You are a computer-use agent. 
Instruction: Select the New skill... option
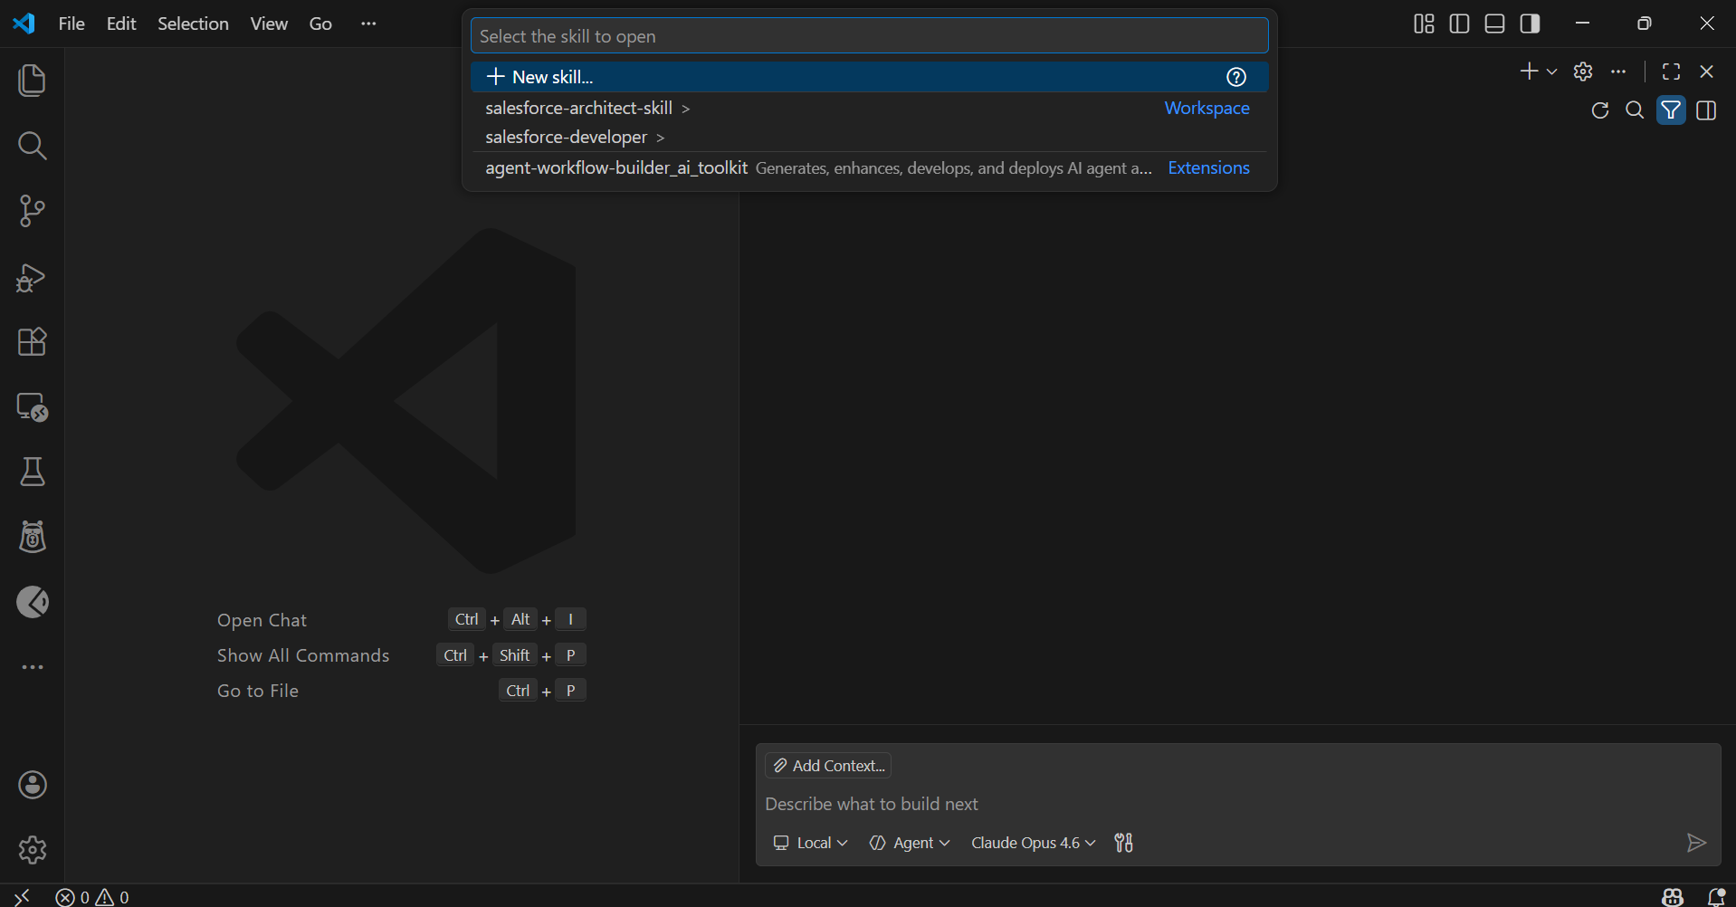coord(869,77)
